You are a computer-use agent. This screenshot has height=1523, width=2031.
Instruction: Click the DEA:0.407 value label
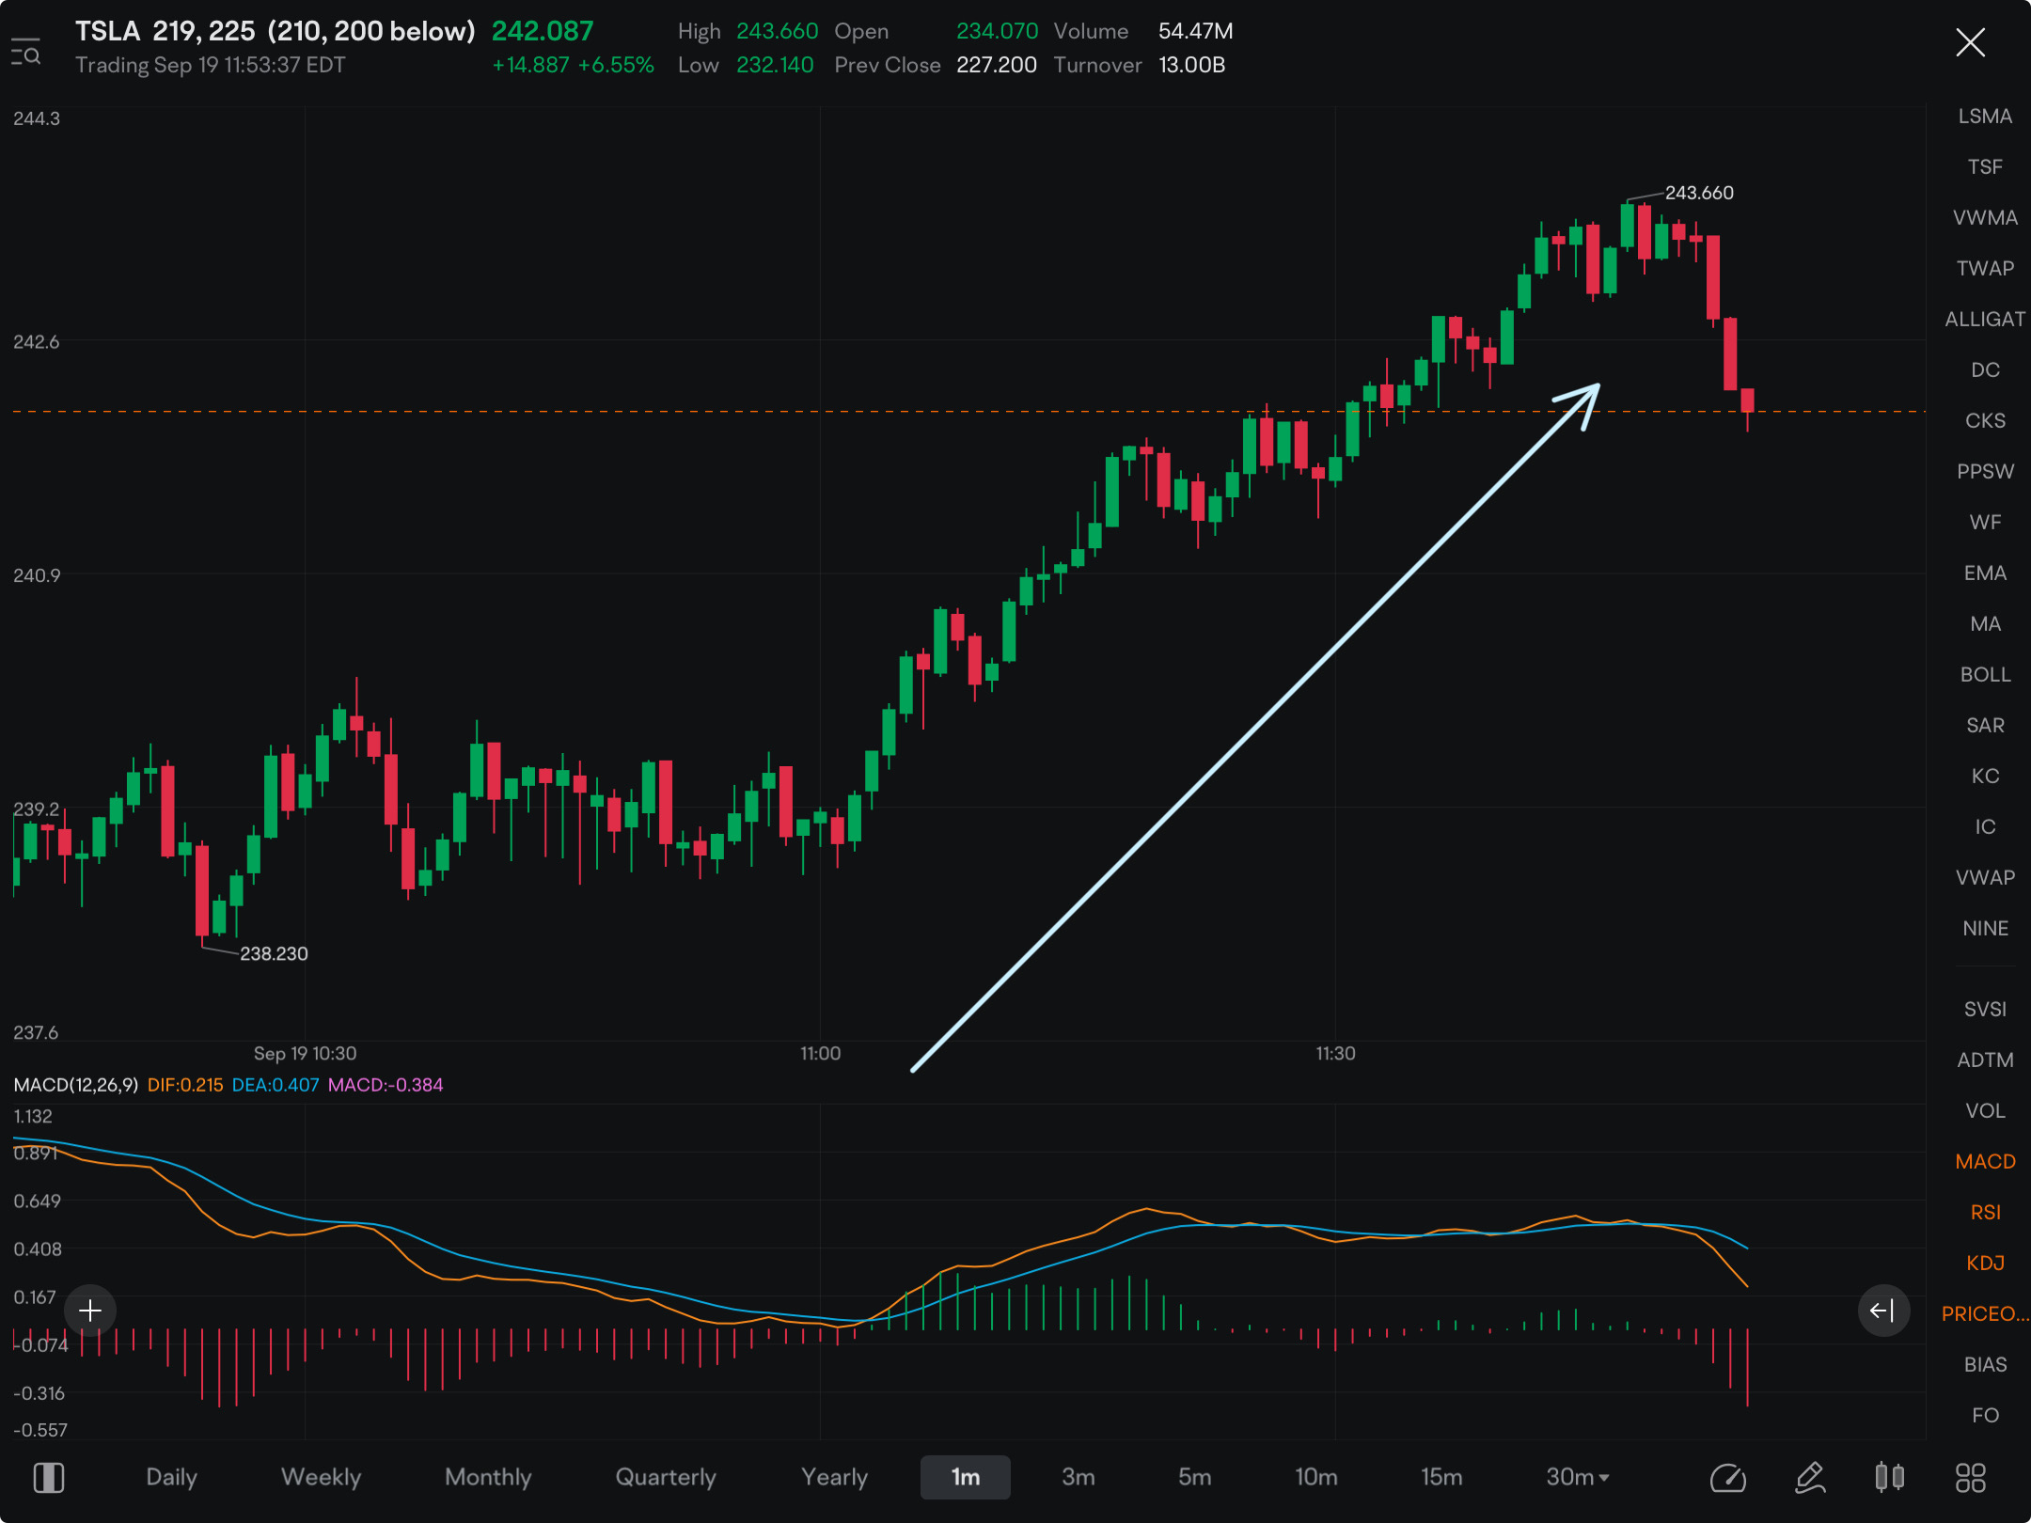click(x=276, y=1085)
